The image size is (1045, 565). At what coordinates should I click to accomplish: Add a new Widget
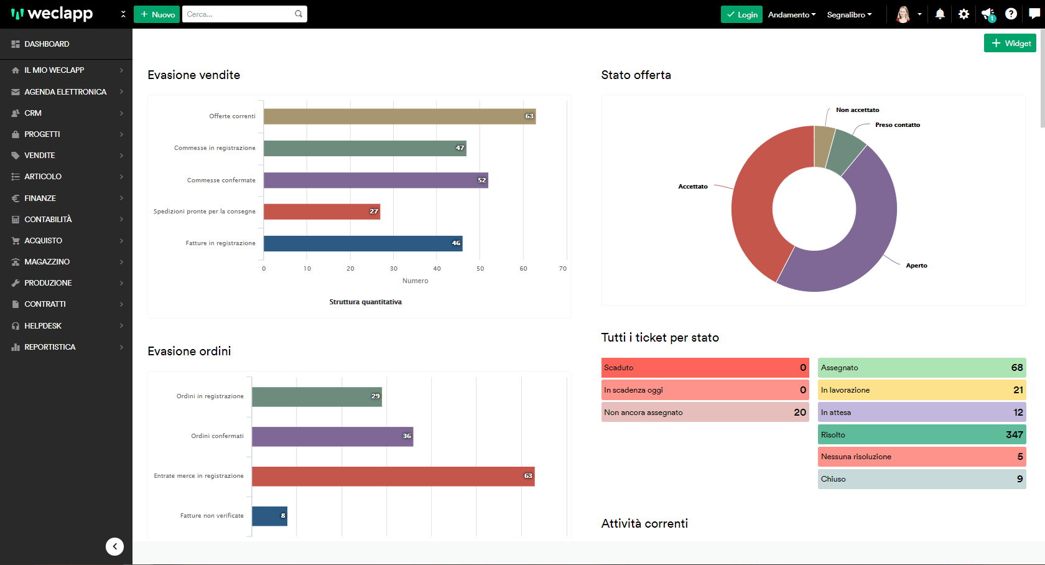point(1010,43)
